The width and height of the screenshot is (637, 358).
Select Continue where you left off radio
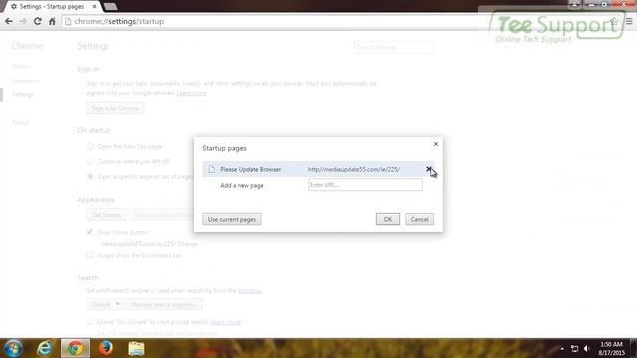point(90,161)
